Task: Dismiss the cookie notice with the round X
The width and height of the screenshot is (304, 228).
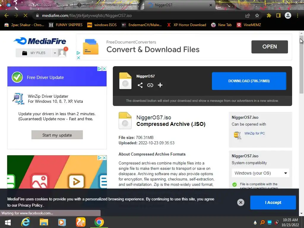Action: [240, 202]
